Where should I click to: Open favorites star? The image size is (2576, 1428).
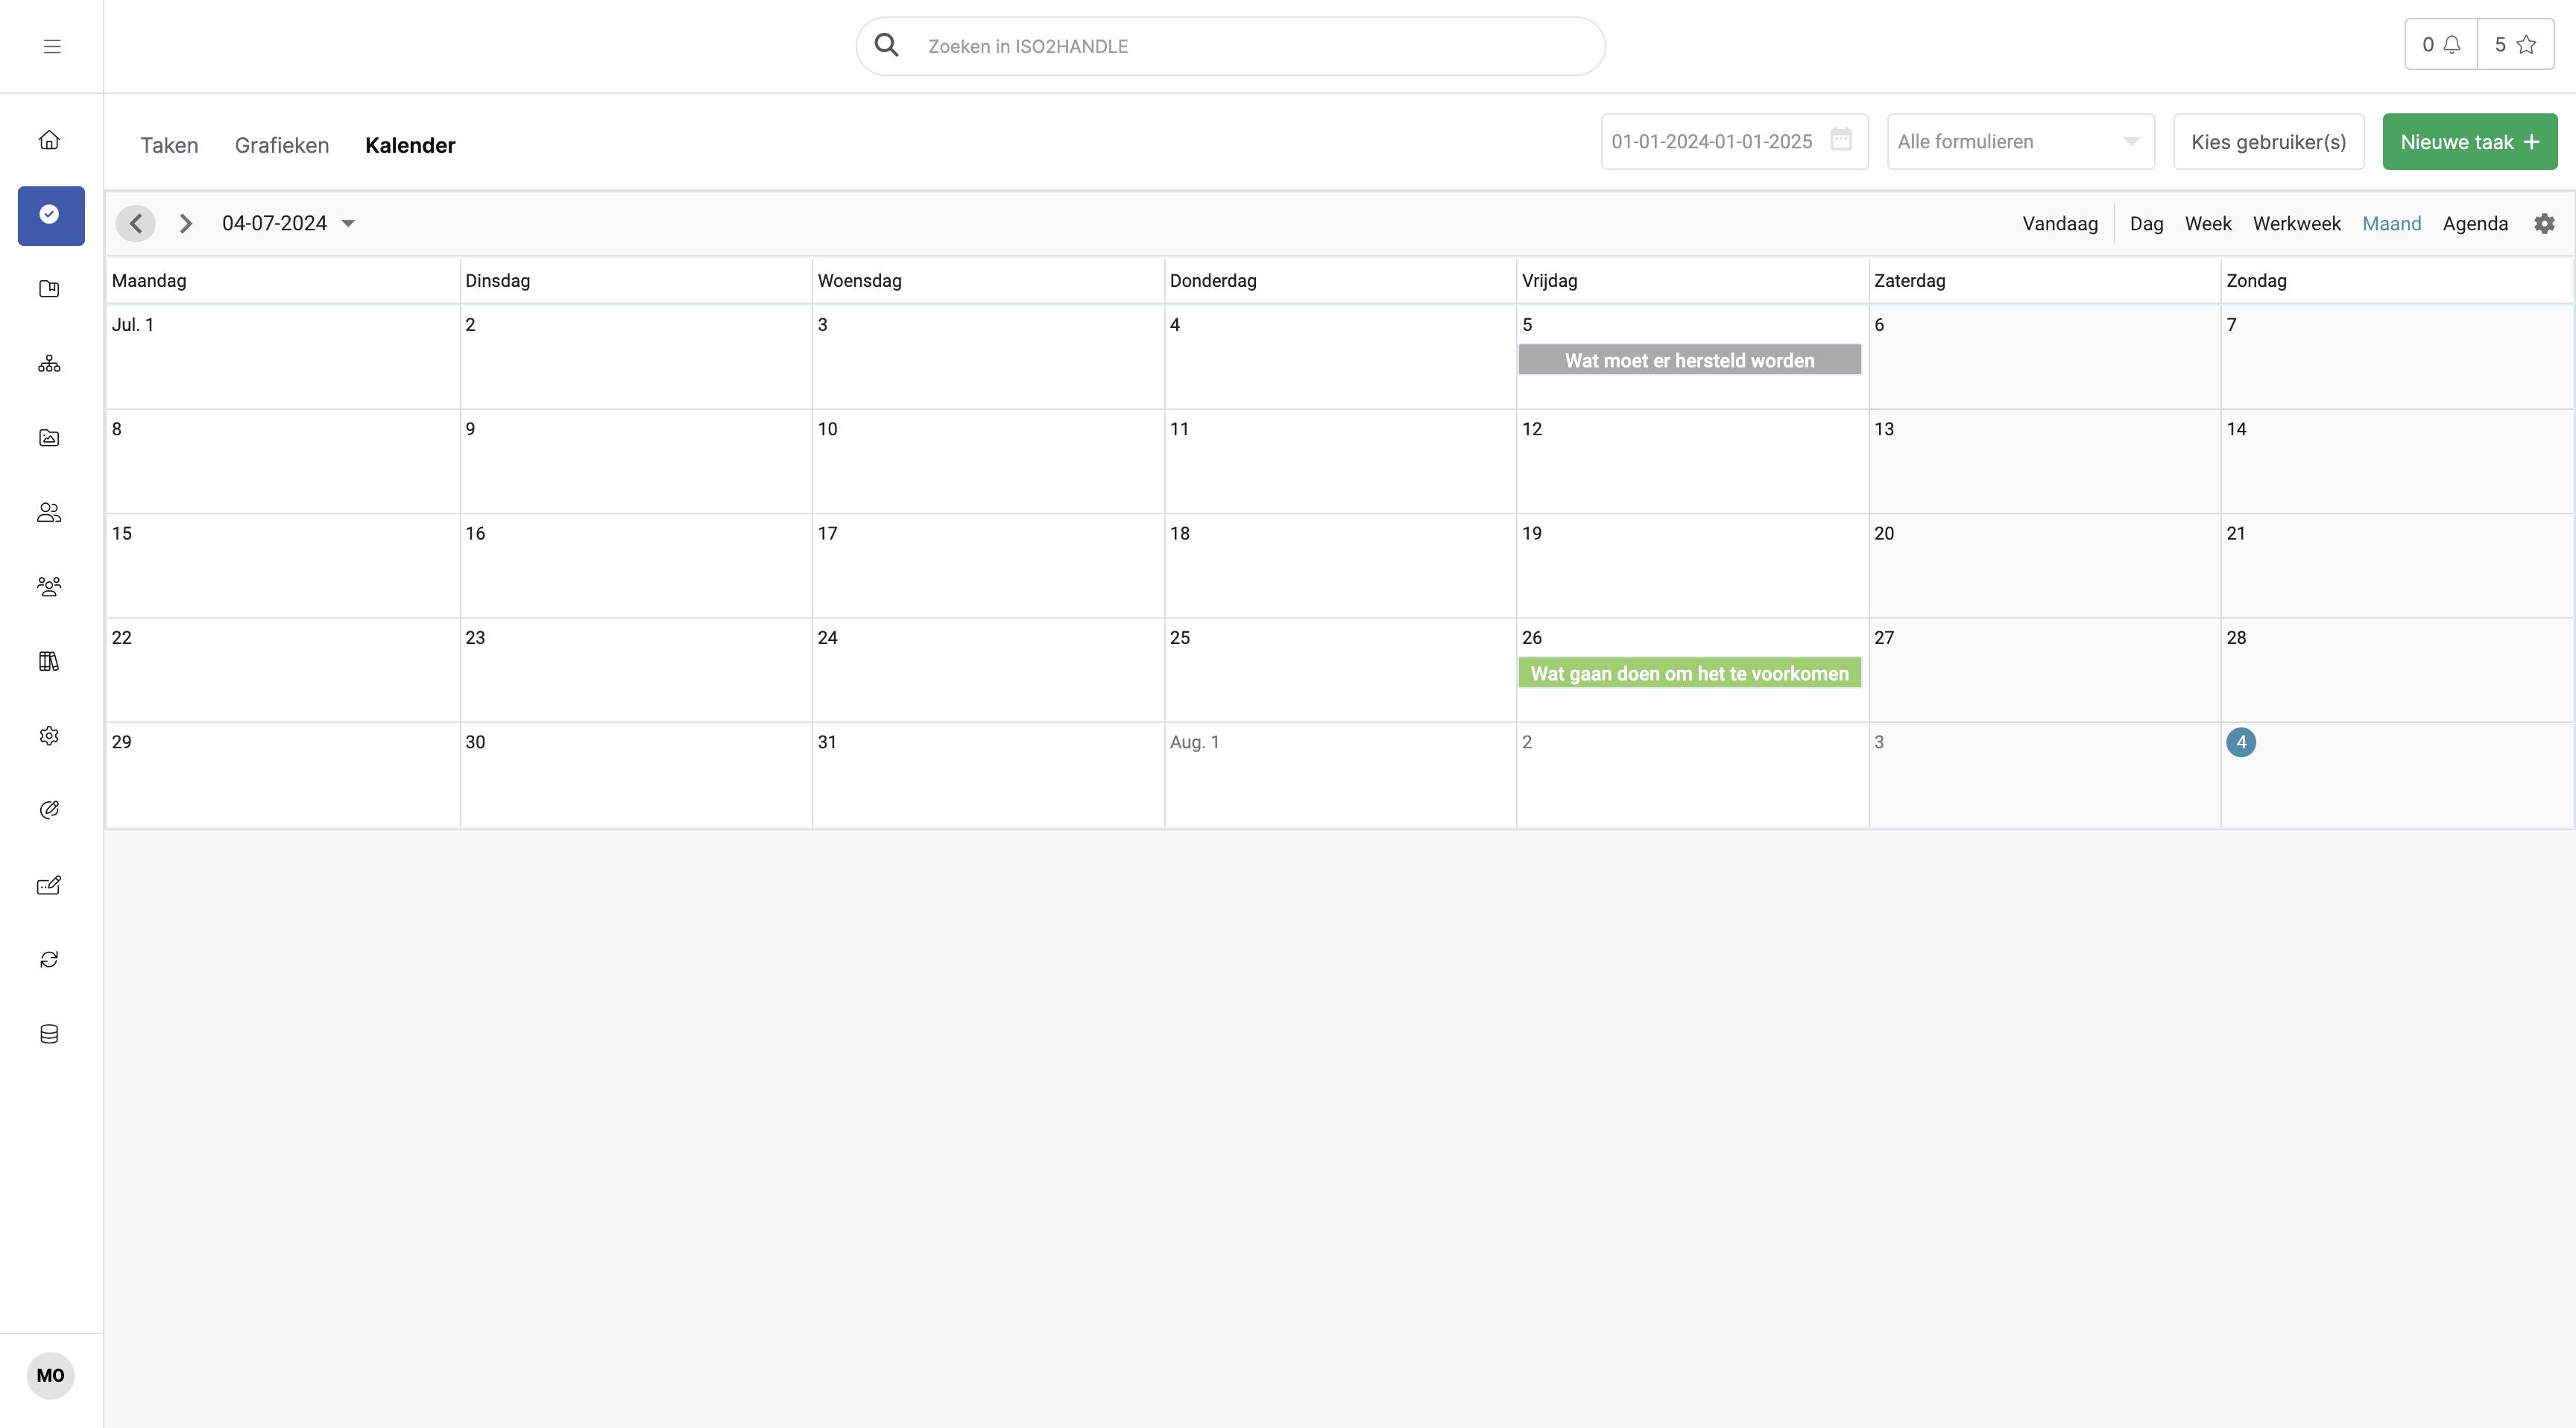pos(2515,44)
